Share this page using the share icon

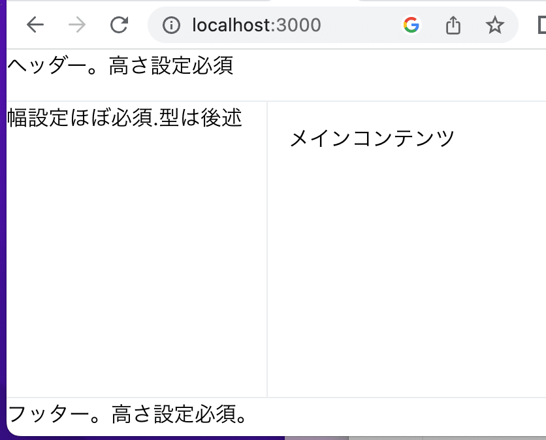point(453,25)
